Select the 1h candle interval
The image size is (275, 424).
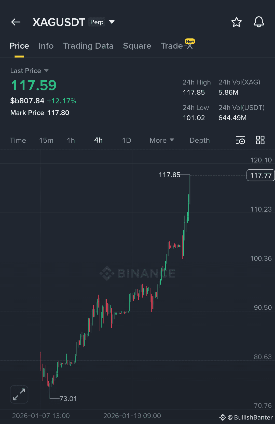tap(71, 140)
